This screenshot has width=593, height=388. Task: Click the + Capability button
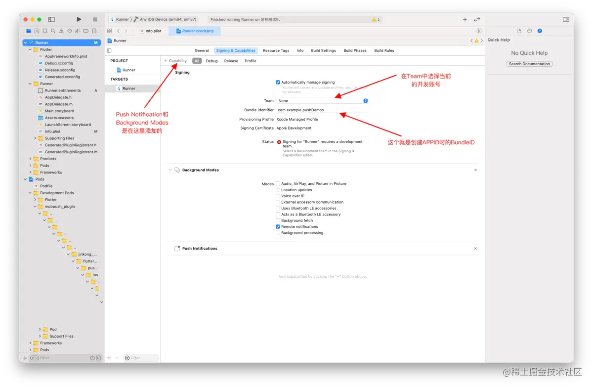[175, 61]
